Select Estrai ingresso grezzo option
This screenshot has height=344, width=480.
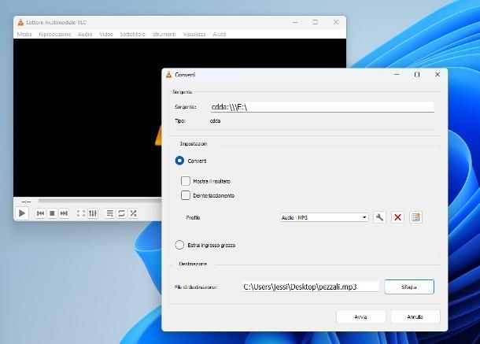pos(179,245)
